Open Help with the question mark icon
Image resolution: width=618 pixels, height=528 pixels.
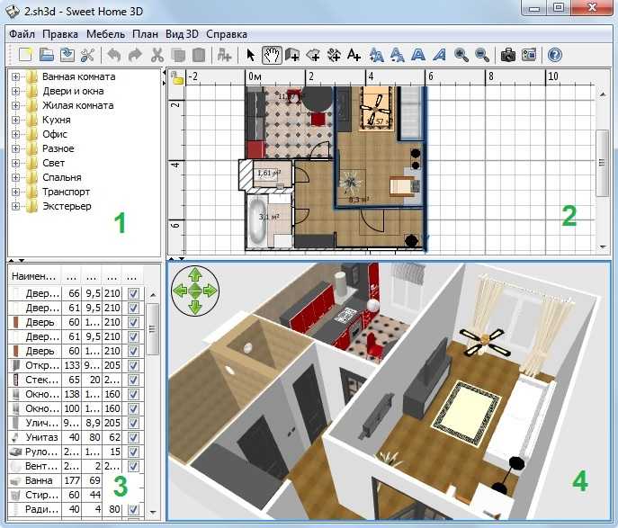click(x=554, y=55)
